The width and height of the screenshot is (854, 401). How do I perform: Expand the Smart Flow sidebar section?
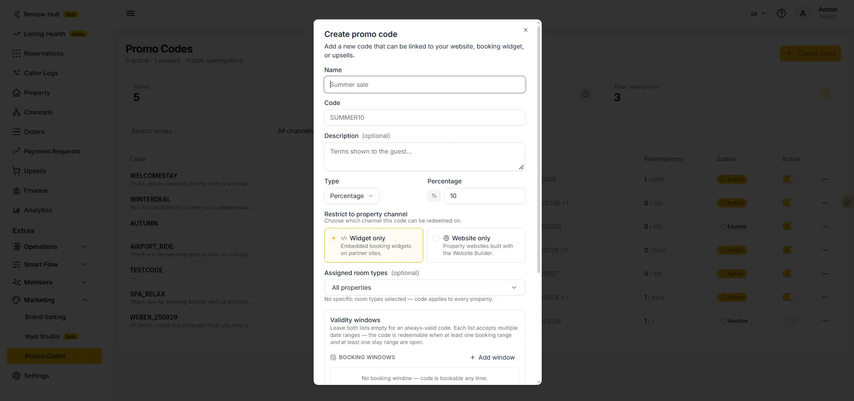click(x=50, y=264)
